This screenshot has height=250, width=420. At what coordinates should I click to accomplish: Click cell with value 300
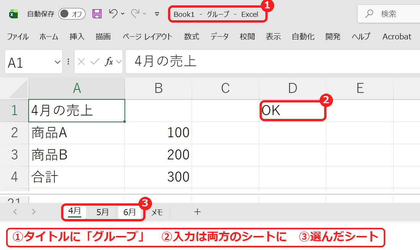click(158, 177)
